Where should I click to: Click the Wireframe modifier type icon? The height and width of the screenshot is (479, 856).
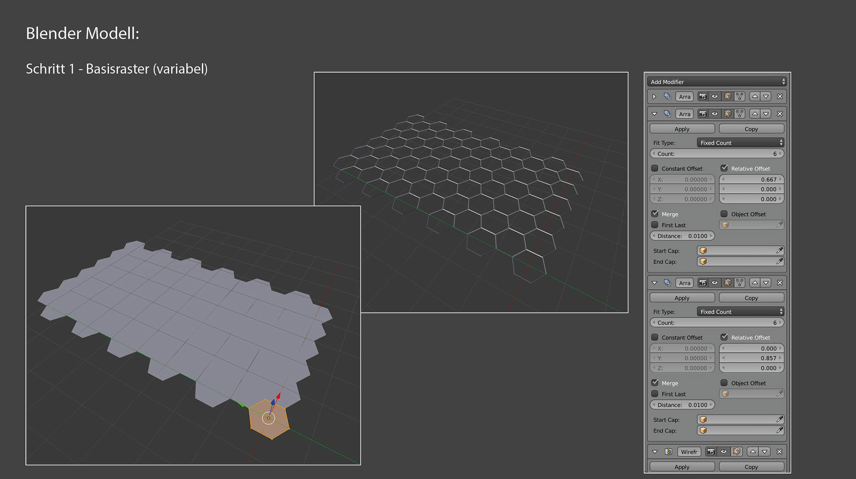pos(668,452)
